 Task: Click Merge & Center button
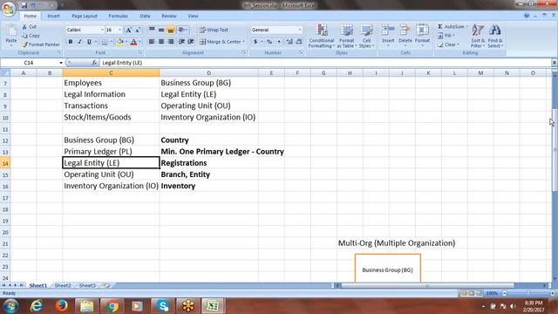222,42
